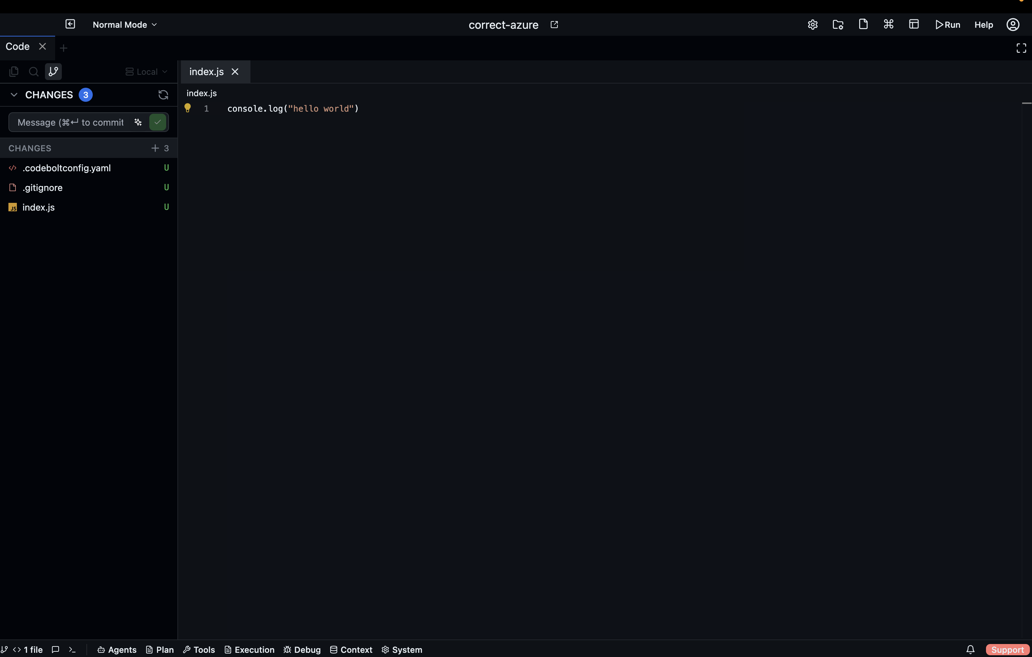This screenshot has height=657, width=1032.
Task: Click the Run button
Action: [x=948, y=25]
